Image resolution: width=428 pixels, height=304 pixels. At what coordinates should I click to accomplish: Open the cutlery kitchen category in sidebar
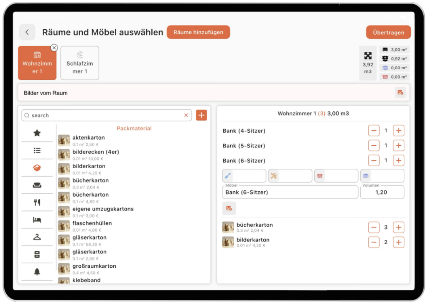point(37,203)
